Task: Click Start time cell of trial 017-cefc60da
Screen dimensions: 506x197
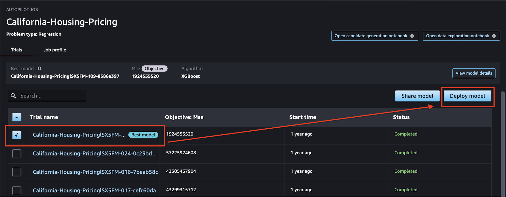Action: (x=302, y=190)
